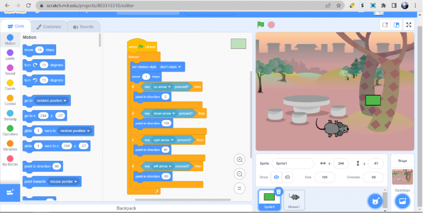Image resolution: width=423 pixels, height=213 pixels.
Task: Hide the sprite with crossed-eye icon
Action: pyautogui.click(x=288, y=177)
